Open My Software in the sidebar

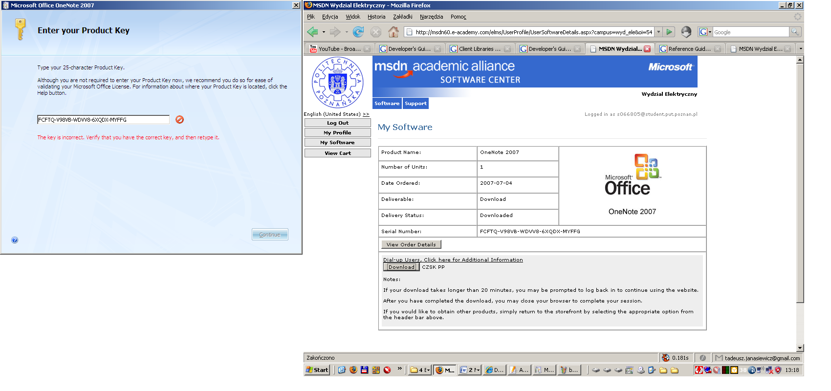pyautogui.click(x=338, y=142)
